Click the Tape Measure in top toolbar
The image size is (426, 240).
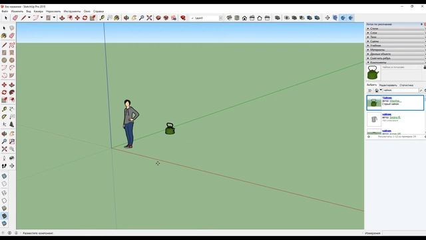coord(102,18)
